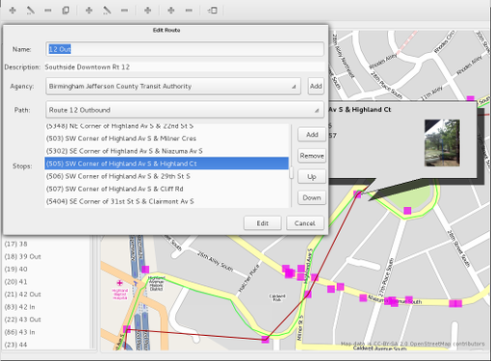Image resolution: width=491 pixels, height=361 pixels.
Task: Select route (83) 42 In
Action: coord(46,307)
